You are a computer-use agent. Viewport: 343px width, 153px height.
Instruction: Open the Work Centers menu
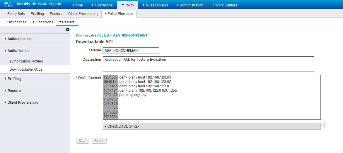225,5
